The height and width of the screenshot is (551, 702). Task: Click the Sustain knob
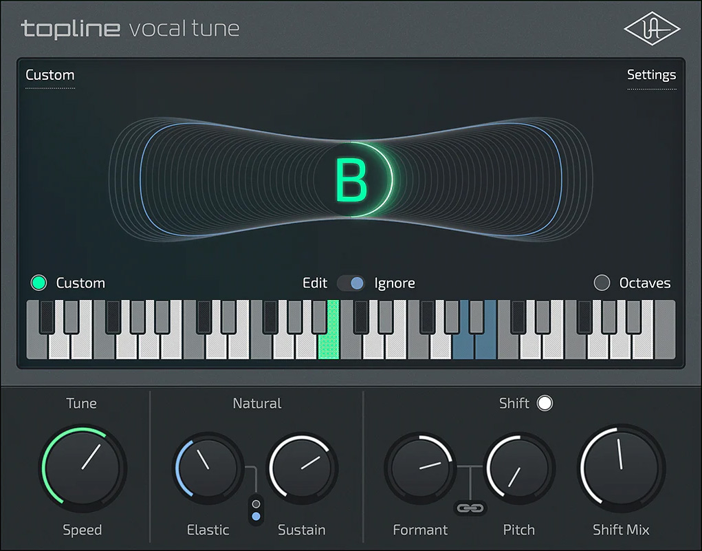point(303,468)
